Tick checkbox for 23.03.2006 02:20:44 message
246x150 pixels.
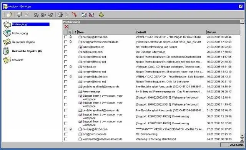click(66, 37)
